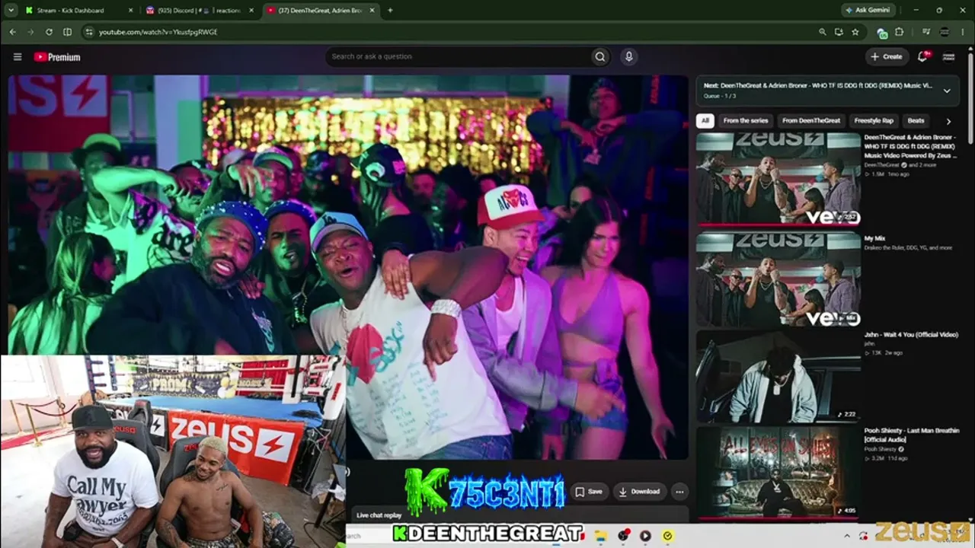Screen dimensions: 975x548
Task: Bookmark this page with the star
Action: (855, 32)
